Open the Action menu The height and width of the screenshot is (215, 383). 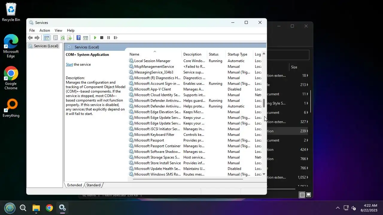[45, 30]
